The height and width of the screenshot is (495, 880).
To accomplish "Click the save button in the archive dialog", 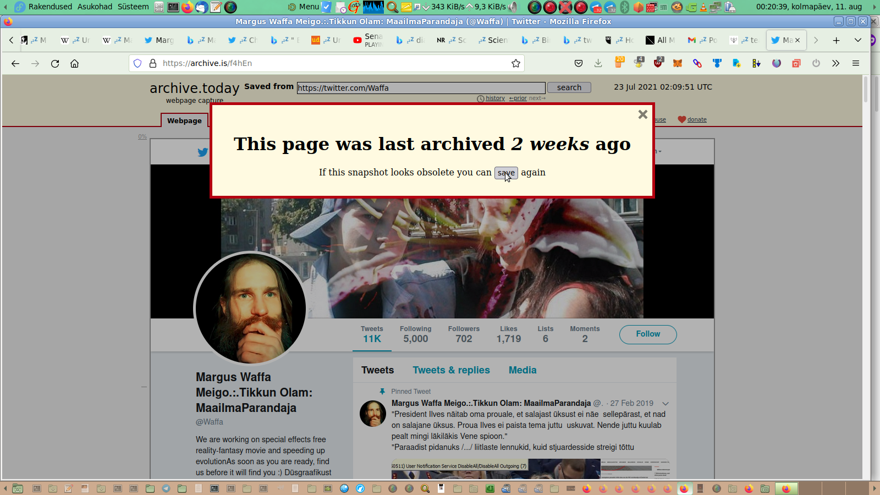I will pos(506,173).
